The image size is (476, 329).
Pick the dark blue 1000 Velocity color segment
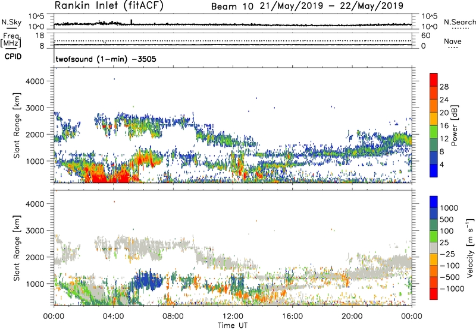point(434,202)
